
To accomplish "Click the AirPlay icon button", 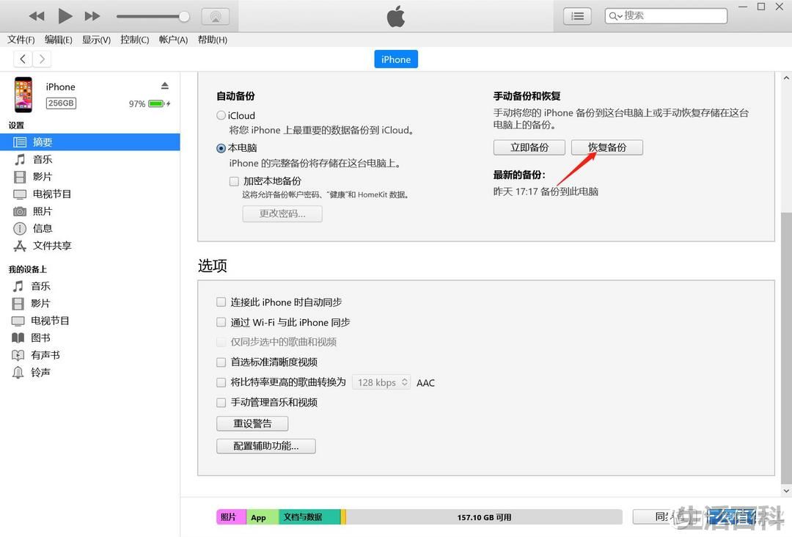I will point(216,16).
